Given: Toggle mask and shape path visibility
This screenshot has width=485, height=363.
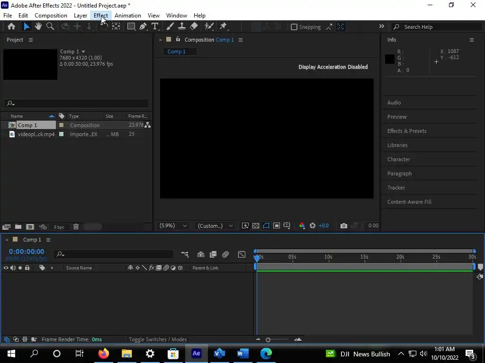Looking at the screenshot, I should coord(266,225).
